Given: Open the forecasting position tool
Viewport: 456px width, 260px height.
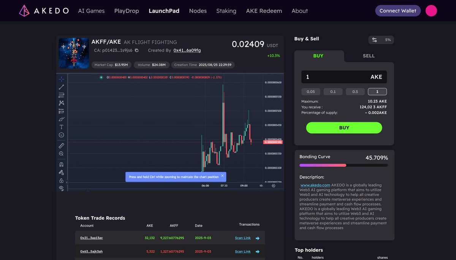Looking at the screenshot, I should 61,111.
